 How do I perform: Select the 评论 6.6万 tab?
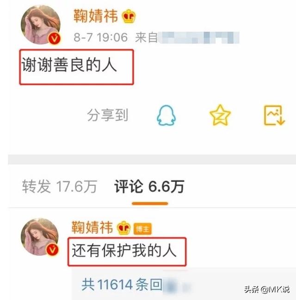(x=149, y=186)
